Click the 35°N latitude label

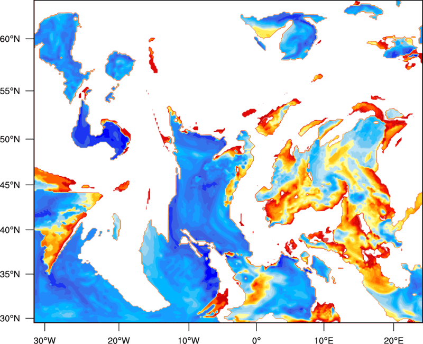(x=10, y=274)
